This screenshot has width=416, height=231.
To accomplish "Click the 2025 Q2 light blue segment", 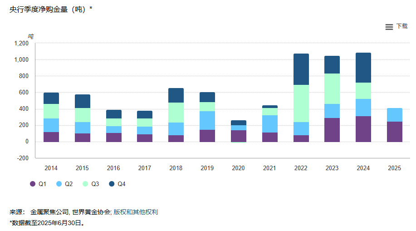I will (394, 115).
